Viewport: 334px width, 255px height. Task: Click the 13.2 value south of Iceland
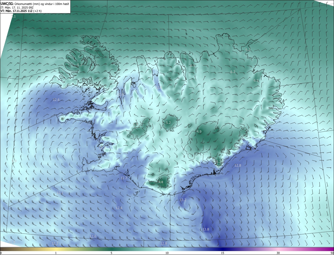[x=183, y=200]
